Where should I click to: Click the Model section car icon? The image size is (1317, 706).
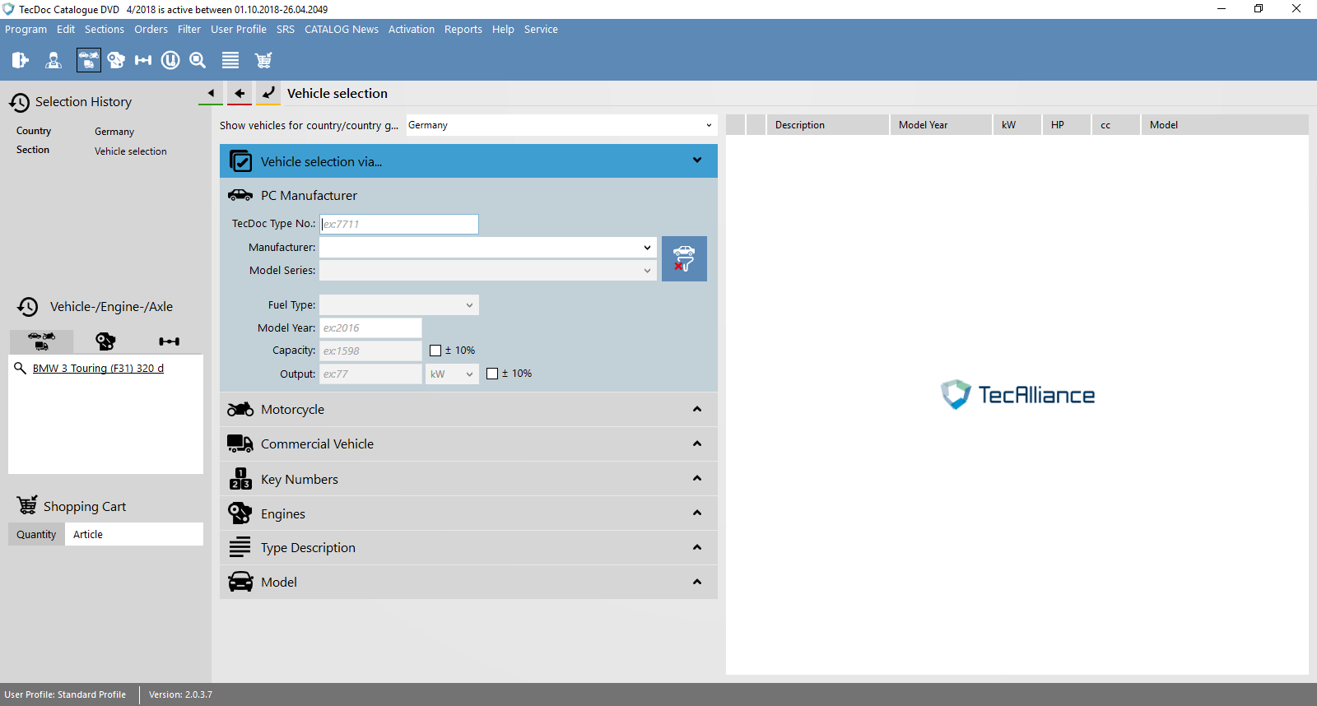240,582
